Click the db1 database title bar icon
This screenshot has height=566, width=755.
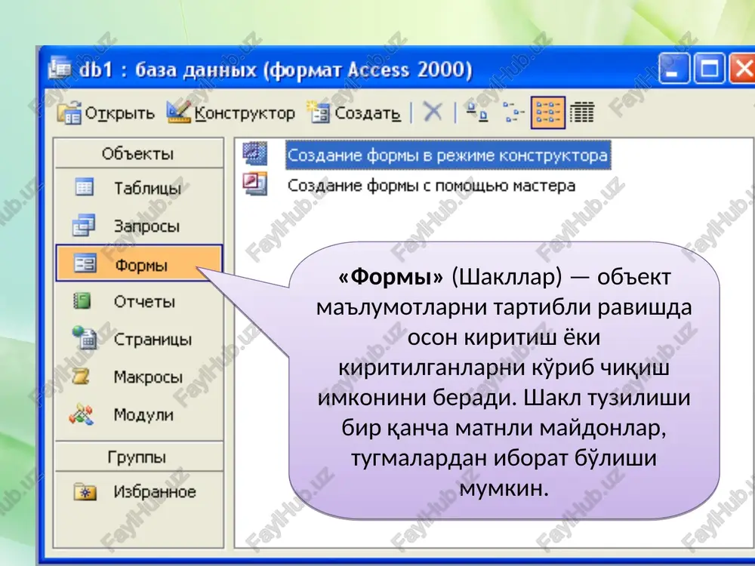tap(60, 69)
